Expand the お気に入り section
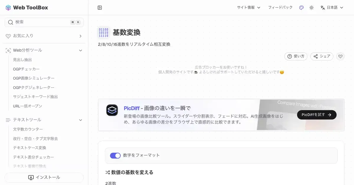Viewport: 354px width, 185px height. click(80, 36)
